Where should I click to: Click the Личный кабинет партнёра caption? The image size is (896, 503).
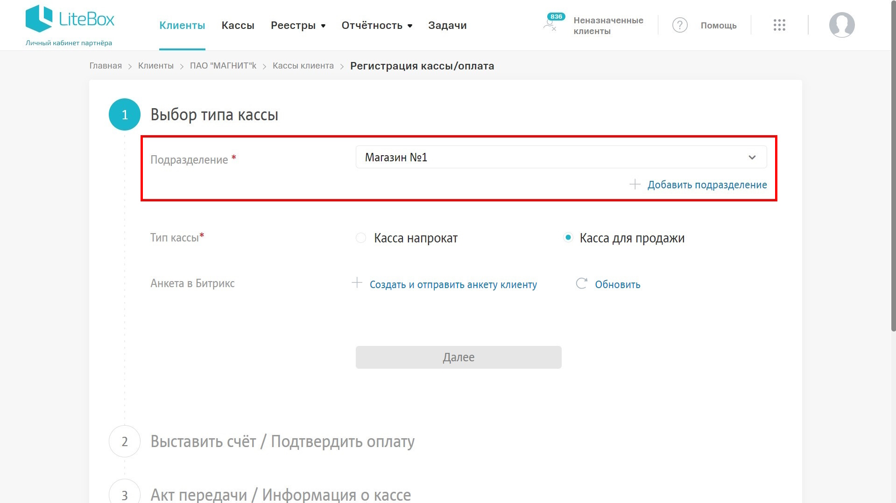coord(69,43)
